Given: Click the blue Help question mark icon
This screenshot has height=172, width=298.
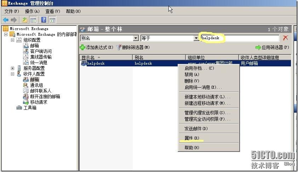Looking at the screenshot, I should click(44, 20).
